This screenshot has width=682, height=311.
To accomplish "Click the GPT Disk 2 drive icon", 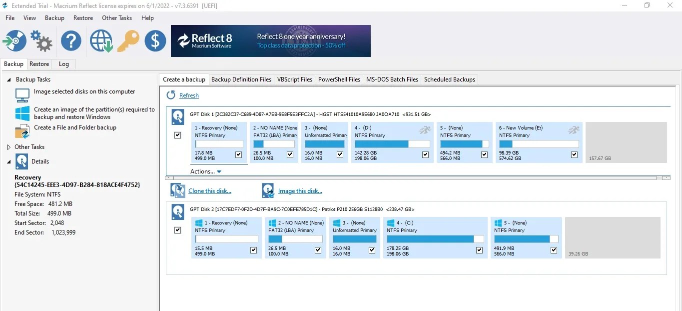I will point(178,212).
